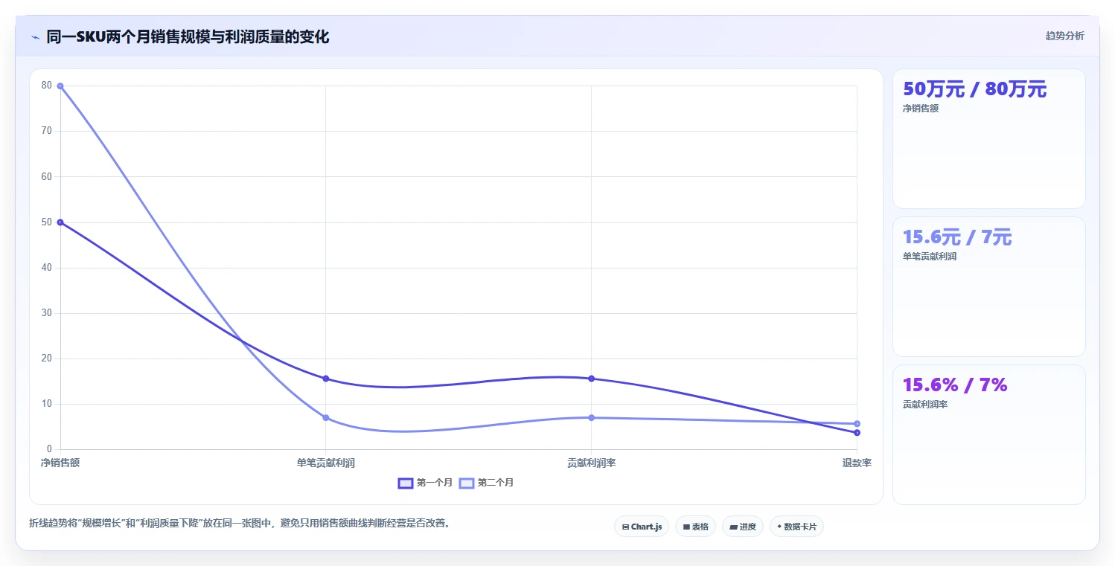Viewport: 1115px width, 566px height.
Task: Click the y-axis tick label 40
Action: [x=47, y=268]
